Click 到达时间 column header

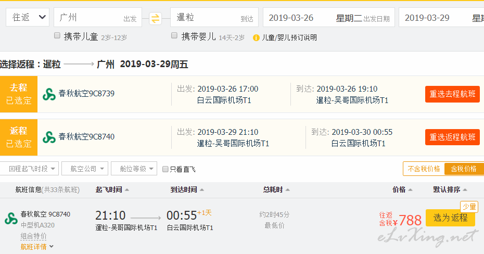coord(184,189)
